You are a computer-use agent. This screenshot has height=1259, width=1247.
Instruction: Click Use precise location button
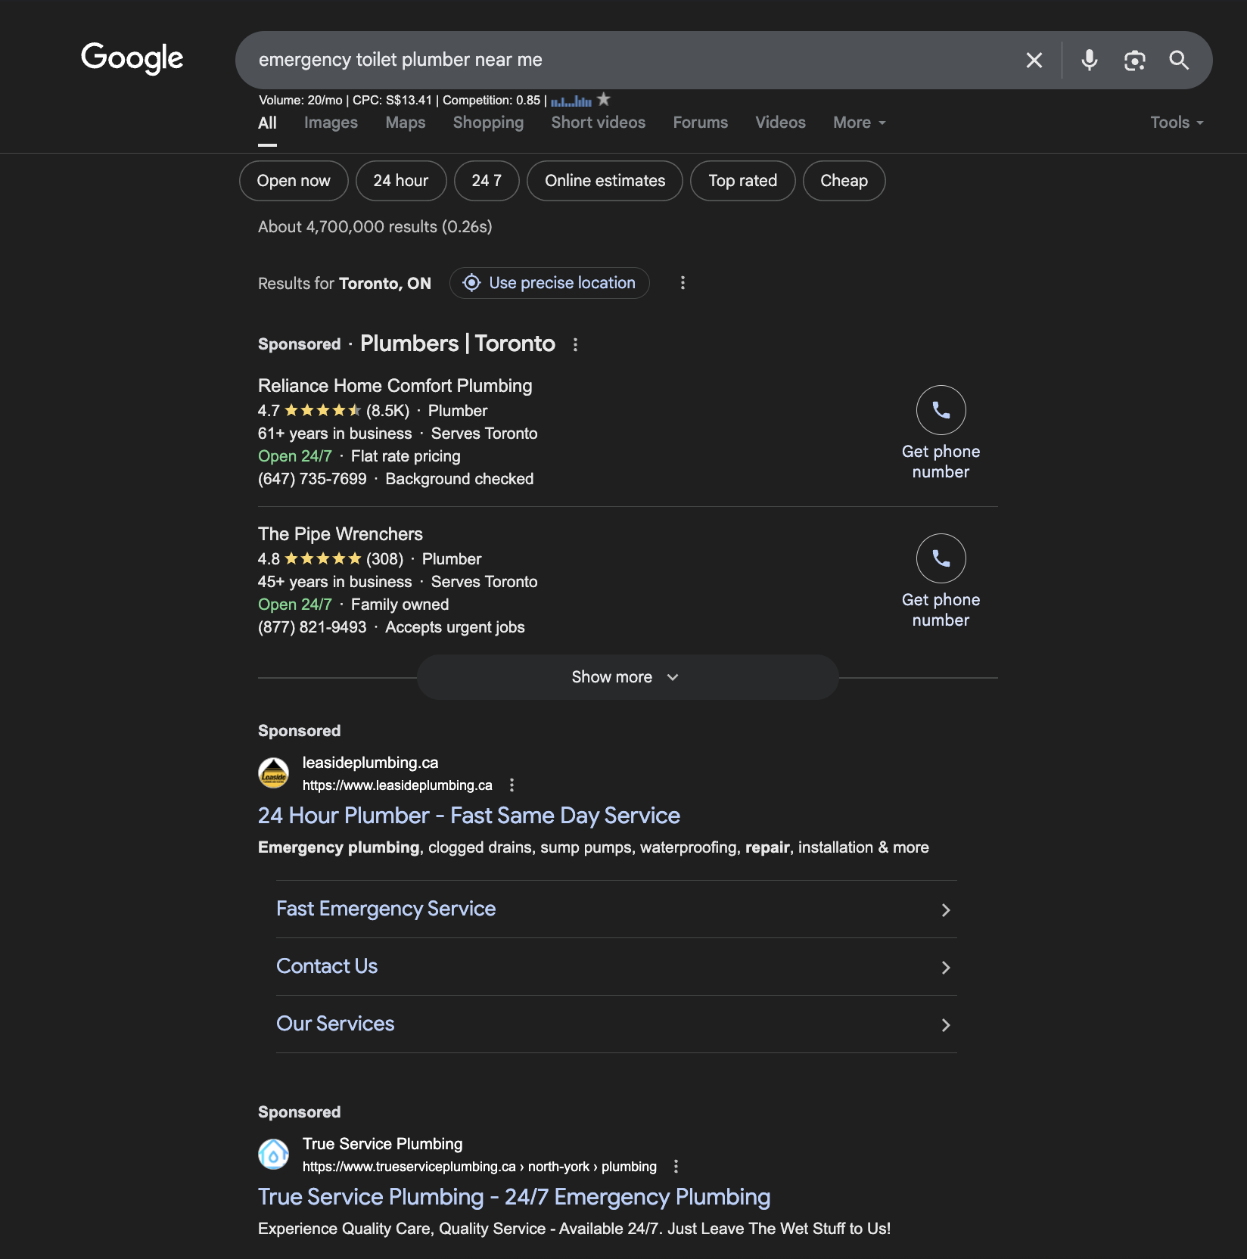pyautogui.click(x=549, y=283)
